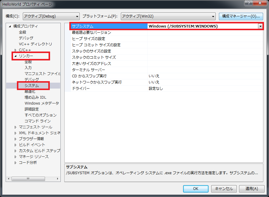Click the いいえ value for network swap

[154, 82]
